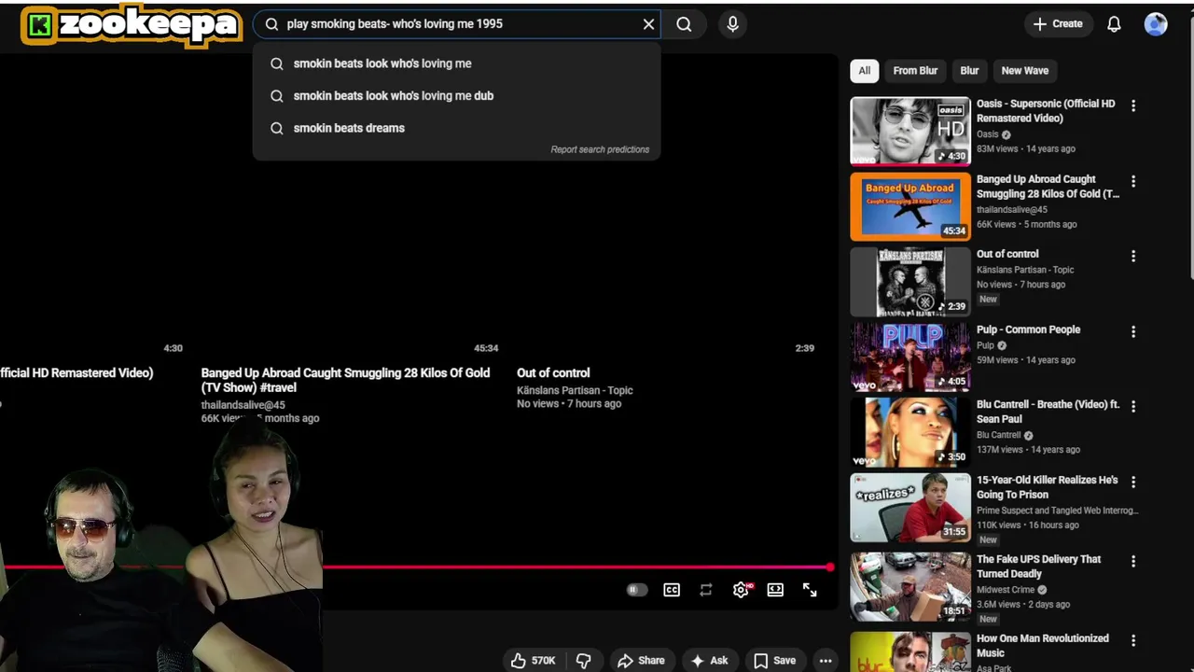This screenshot has width=1194, height=672.
Task: Click end-screen title Out of control
Action: click(x=553, y=373)
